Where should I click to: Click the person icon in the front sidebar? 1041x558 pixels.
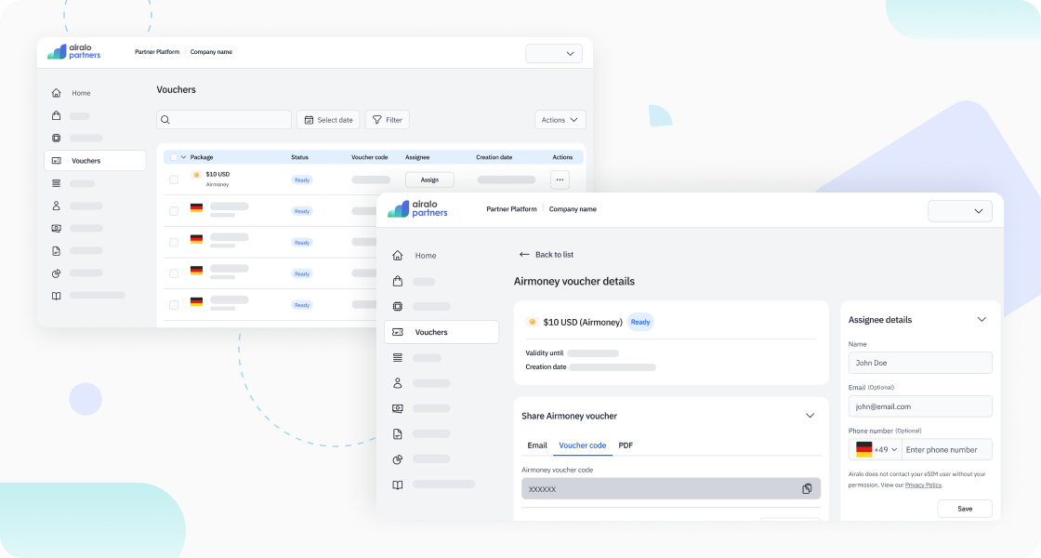398,383
